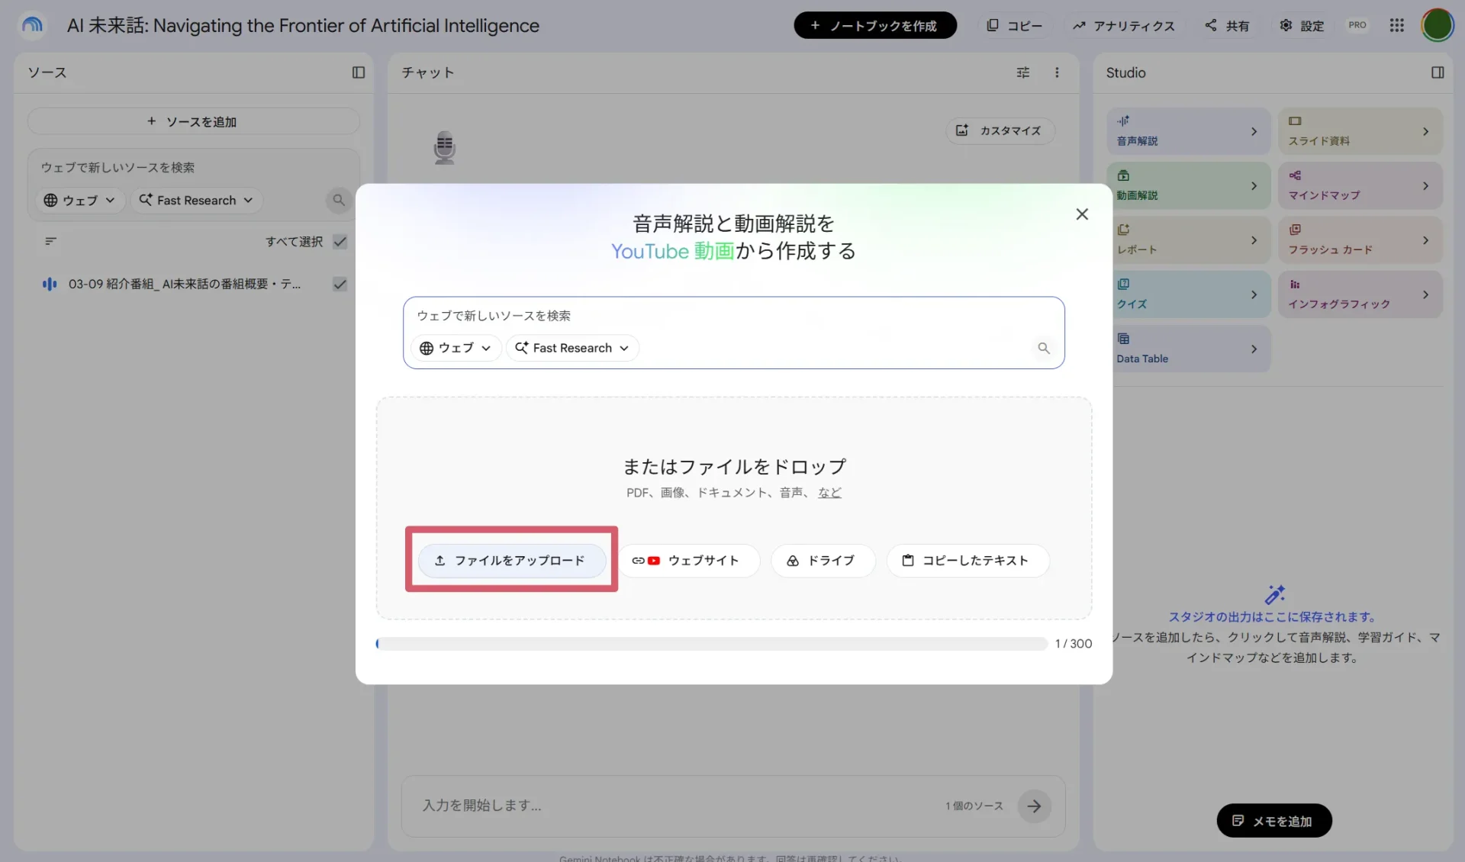Open Settings from the top bar

coord(1302,25)
